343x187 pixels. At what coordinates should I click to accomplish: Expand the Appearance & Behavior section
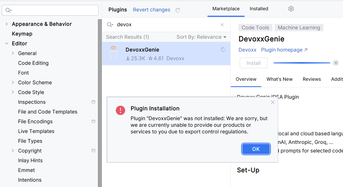(7, 24)
